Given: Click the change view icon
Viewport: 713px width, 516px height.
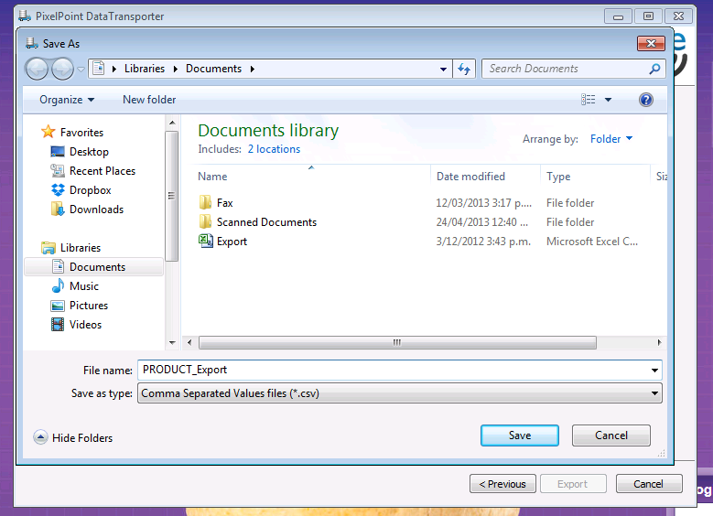Looking at the screenshot, I should tap(589, 100).
